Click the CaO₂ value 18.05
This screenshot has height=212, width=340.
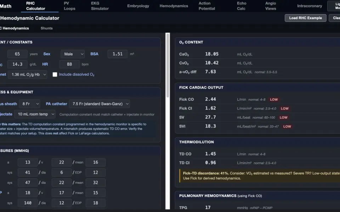click(212, 54)
